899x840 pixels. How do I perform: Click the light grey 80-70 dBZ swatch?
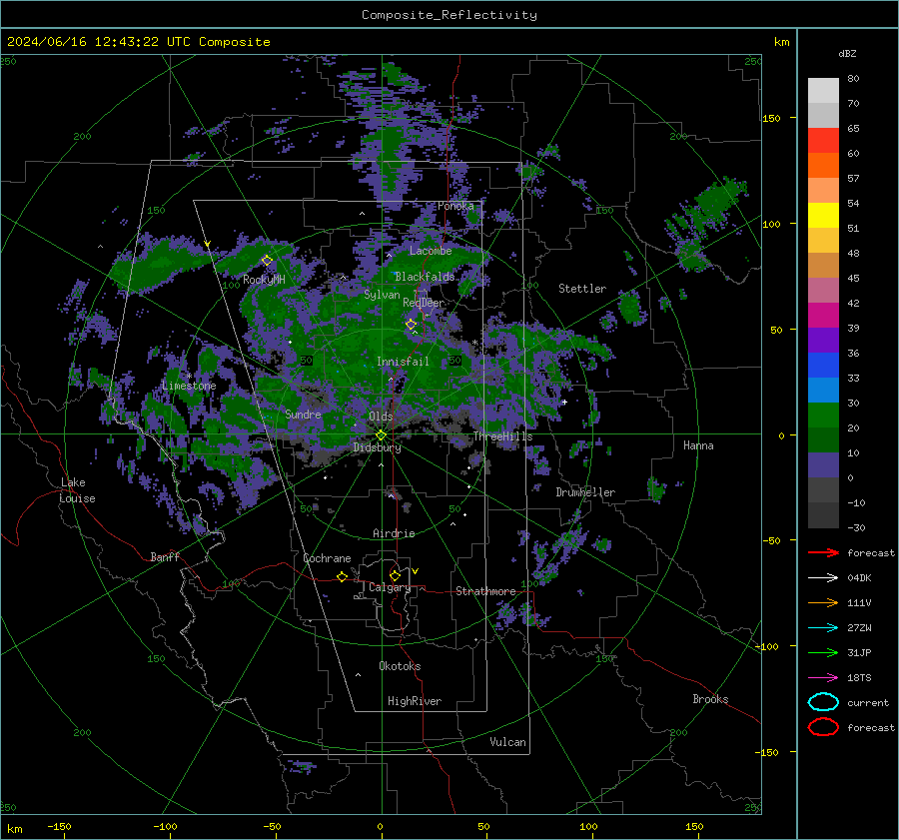point(823,91)
